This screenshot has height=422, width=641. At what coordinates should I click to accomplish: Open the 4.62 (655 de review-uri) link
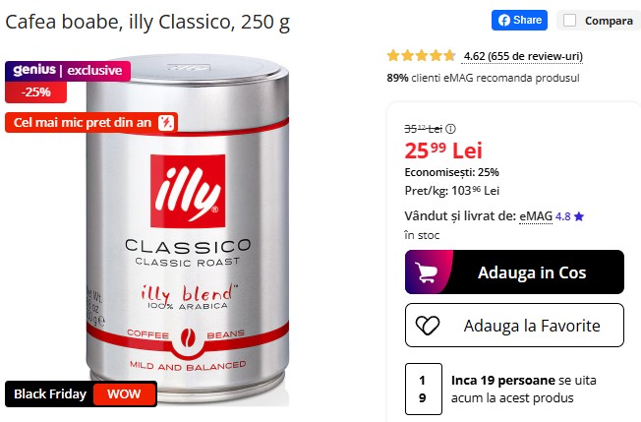point(523,56)
